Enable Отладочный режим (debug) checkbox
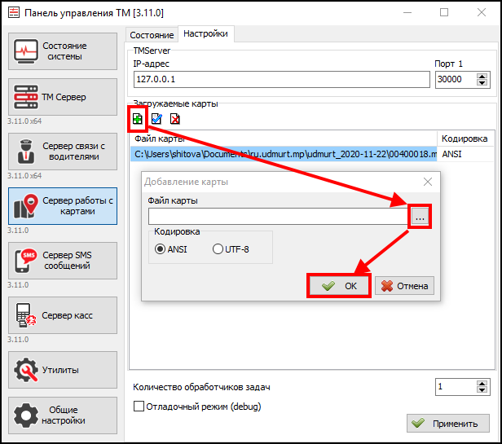The height and width of the screenshot is (444, 502). click(139, 407)
